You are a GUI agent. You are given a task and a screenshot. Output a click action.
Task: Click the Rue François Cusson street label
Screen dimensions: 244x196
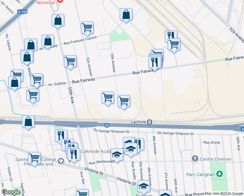[x=80, y=41]
